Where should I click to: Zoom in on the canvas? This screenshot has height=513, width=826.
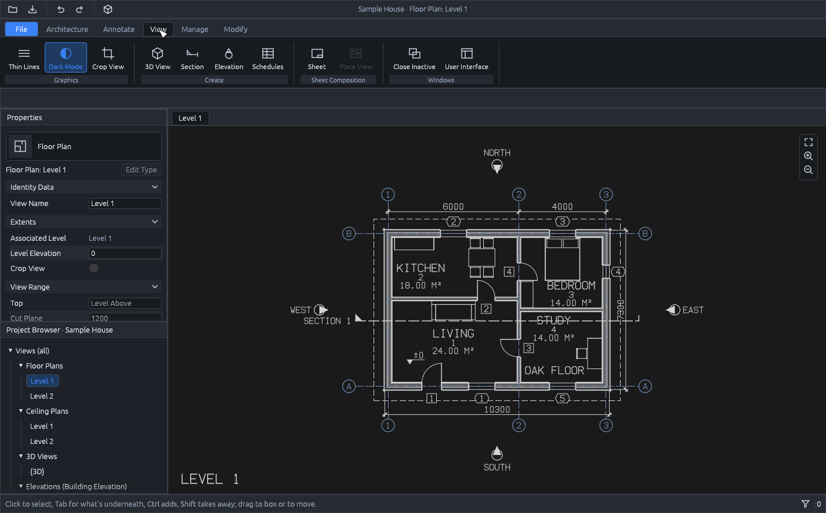tap(809, 156)
